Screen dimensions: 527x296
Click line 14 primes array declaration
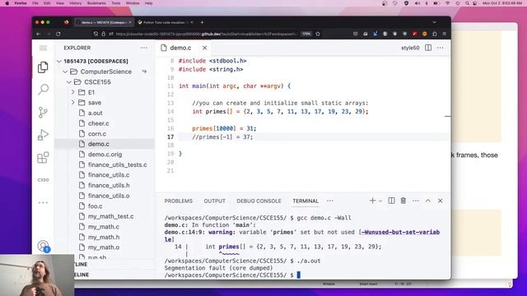coord(280,112)
